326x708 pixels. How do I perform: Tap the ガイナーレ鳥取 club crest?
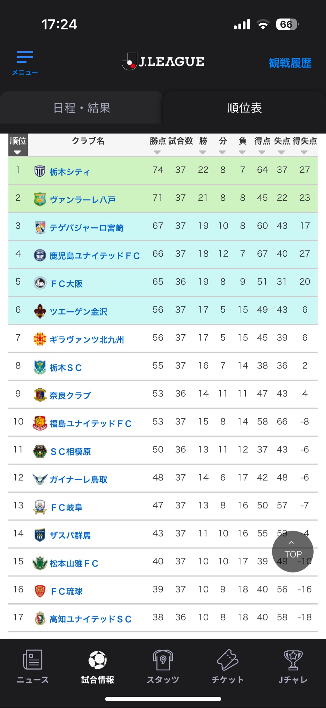[x=40, y=479]
